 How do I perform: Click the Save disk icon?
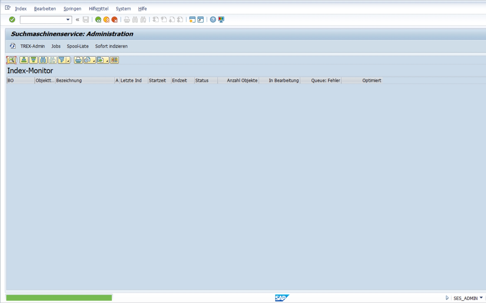pos(86,20)
